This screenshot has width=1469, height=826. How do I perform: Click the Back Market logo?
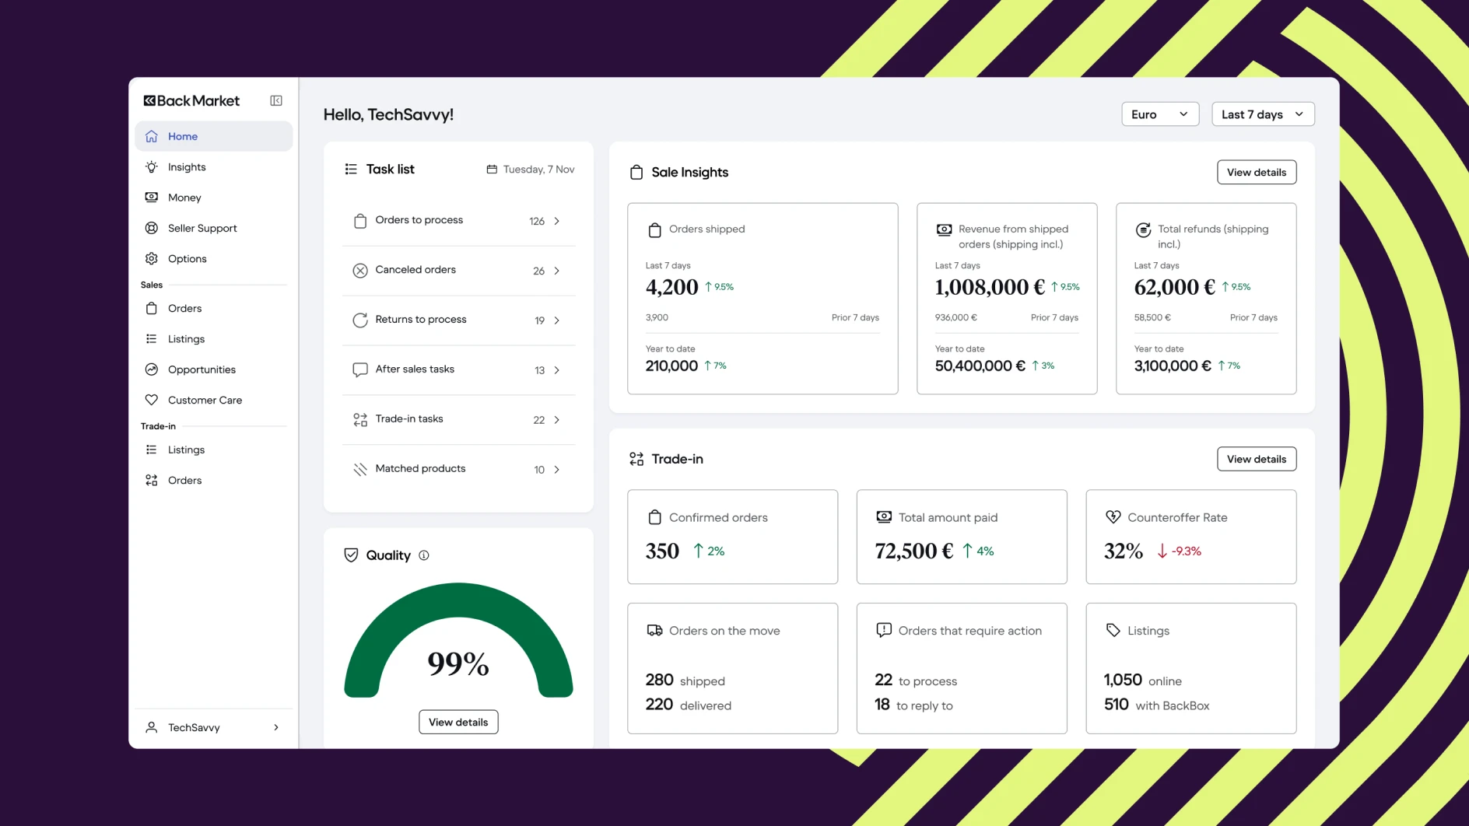tap(191, 101)
